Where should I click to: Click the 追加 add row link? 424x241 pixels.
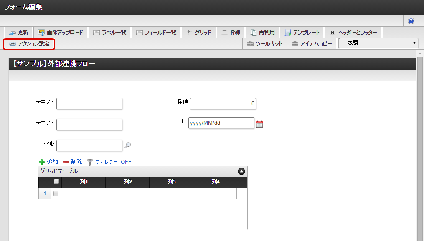48,162
